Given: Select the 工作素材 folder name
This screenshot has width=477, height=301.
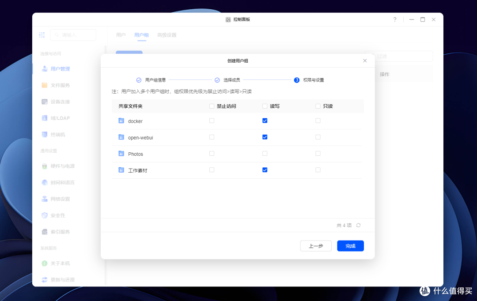Looking at the screenshot, I should click(x=137, y=170).
